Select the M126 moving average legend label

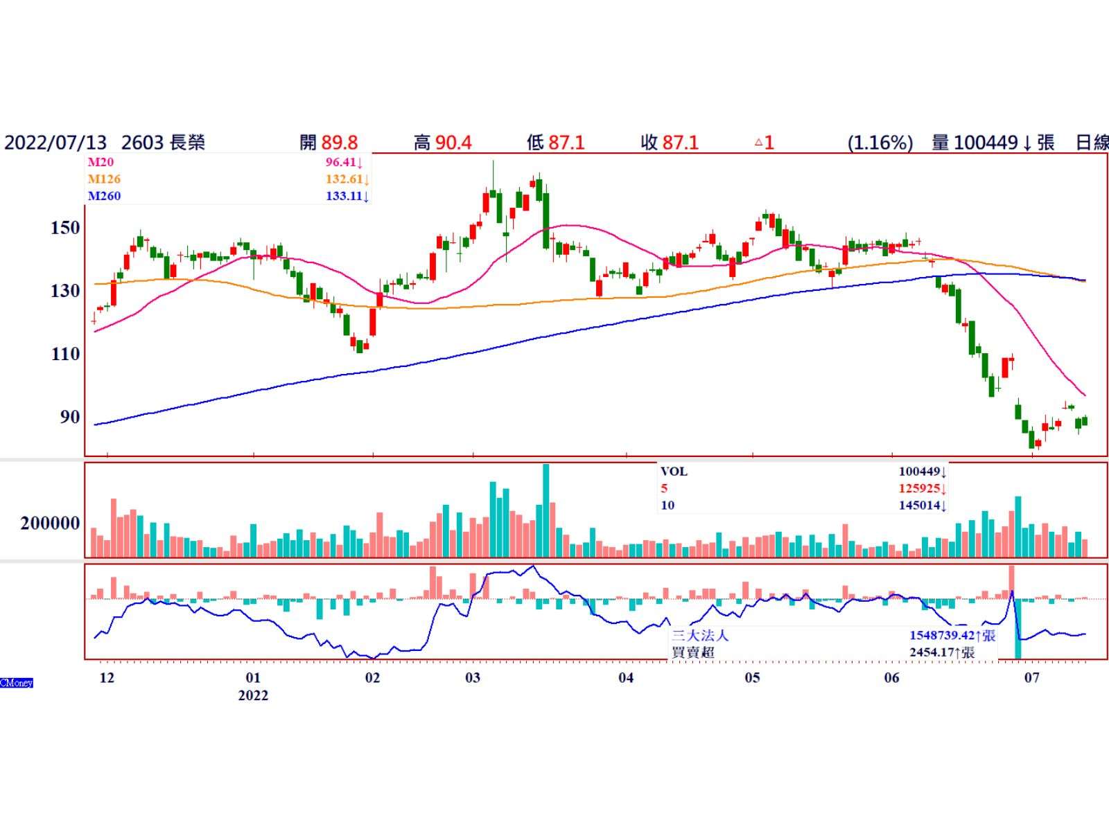pos(104,179)
